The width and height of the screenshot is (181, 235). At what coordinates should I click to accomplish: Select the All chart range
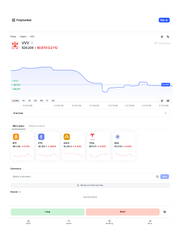coord(53,101)
